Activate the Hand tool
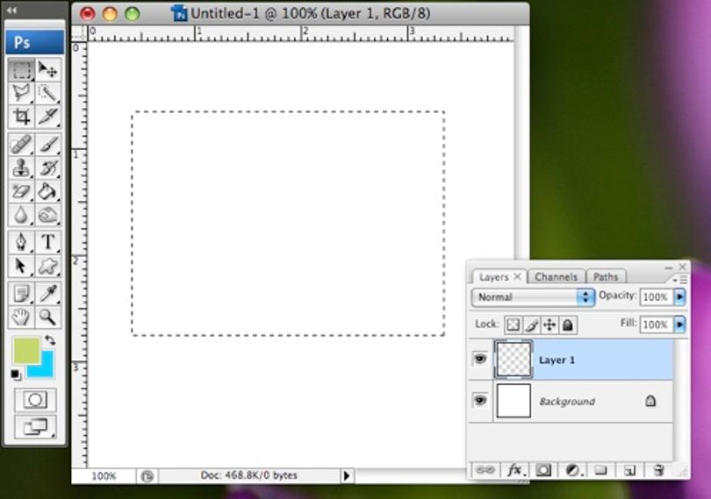Image resolution: width=711 pixels, height=499 pixels. point(21,317)
